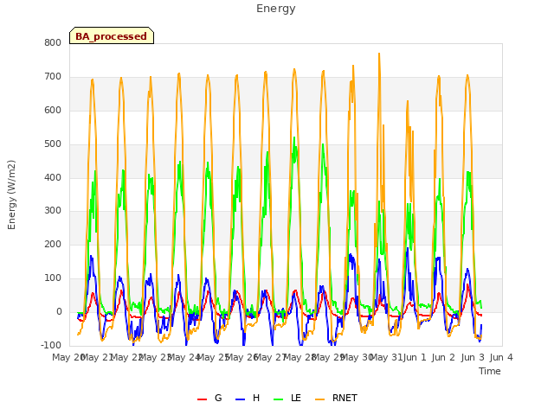Image resolution: width=554 pixels, height=415 pixels.
Task: Click the -100 y-axis tick label
Action: (x=51, y=345)
